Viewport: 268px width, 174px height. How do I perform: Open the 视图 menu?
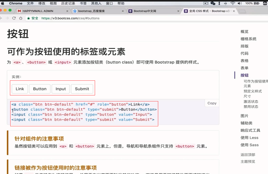tap(53, 3)
